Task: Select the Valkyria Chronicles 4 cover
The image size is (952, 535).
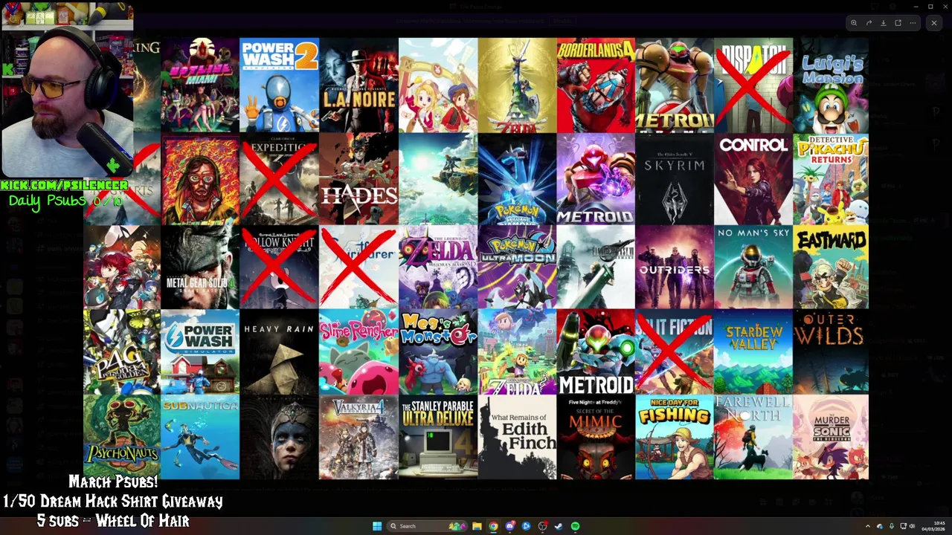Action: point(358,437)
